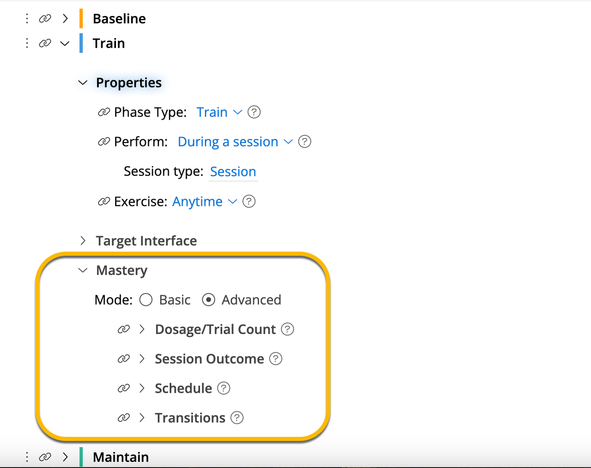591x468 pixels.
Task: Click the Session link under Session type
Action: click(x=233, y=171)
